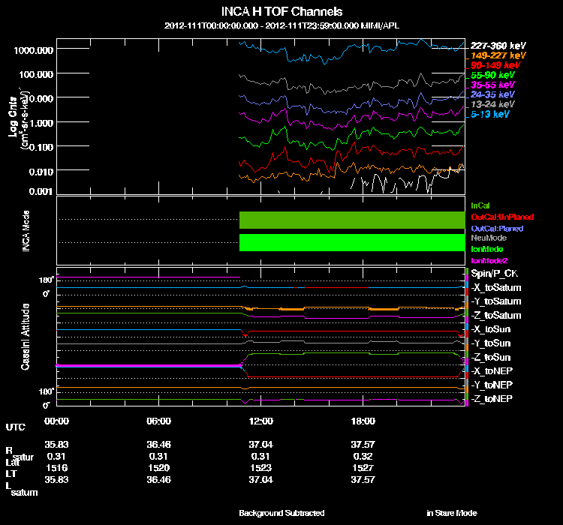Viewport: 563px width, 525px height.
Task: Click the '-Z_toSun' attitude label
Action: point(490,357)
